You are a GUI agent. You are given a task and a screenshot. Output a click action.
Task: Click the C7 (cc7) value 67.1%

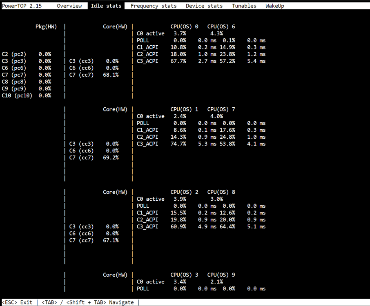tap(111, 240)
